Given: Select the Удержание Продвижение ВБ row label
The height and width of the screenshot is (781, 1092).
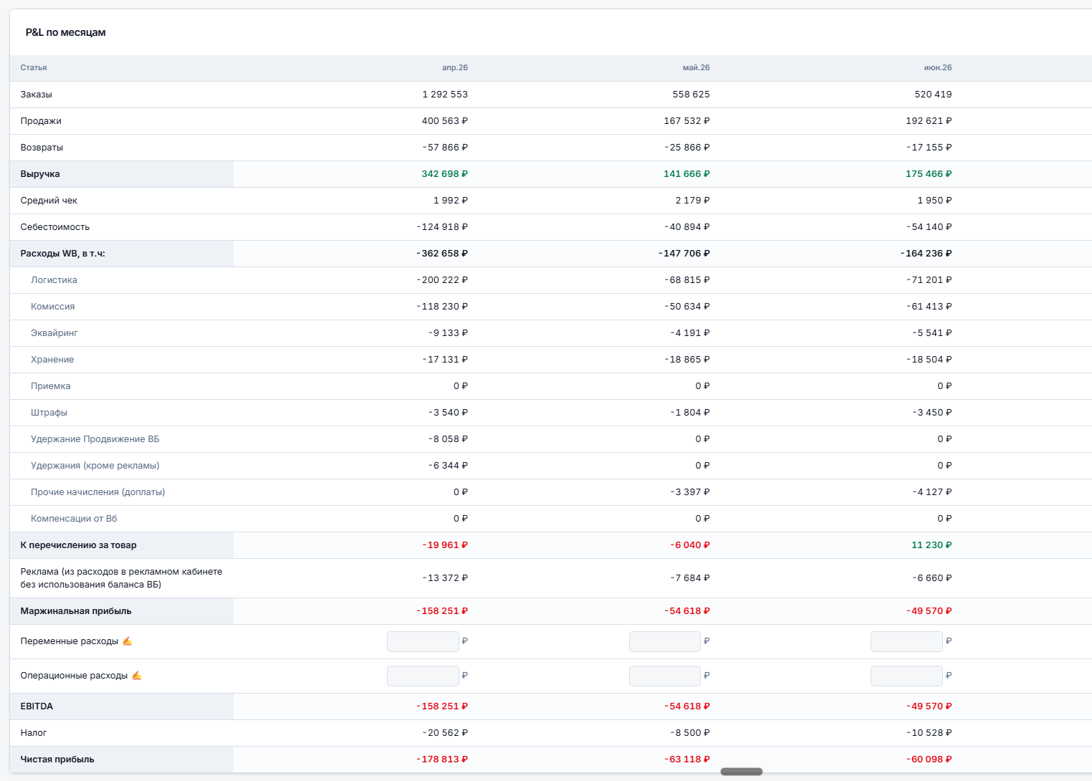Looking at the screenshot, I should point(95,439).
